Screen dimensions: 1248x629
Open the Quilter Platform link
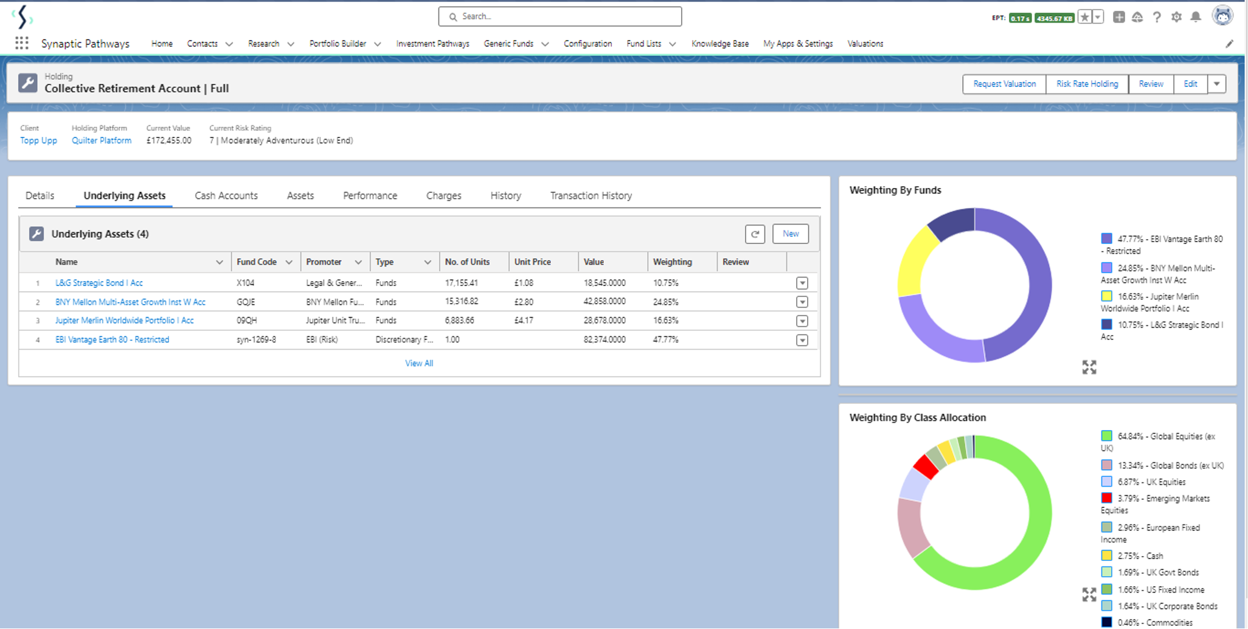tap(102, 141)
